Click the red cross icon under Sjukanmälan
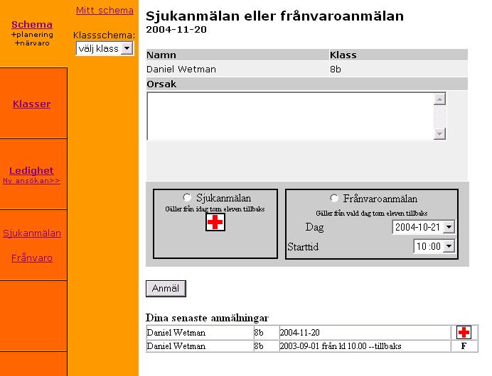Image resolution: width=492 pixels, height=376 pixels. tap(215, 222)
